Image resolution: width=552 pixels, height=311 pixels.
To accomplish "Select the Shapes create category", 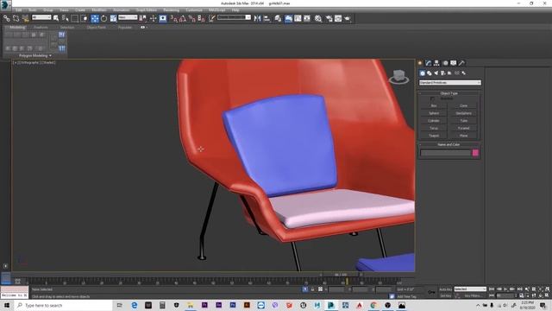I will tap(430, 73).
